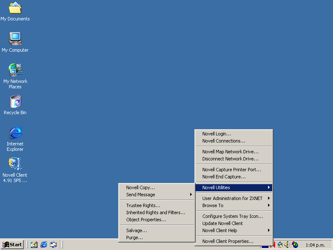Choose Novell Copy... in the submenu
Viewport: 333px width, 250px height.
(x=157, y=187)
